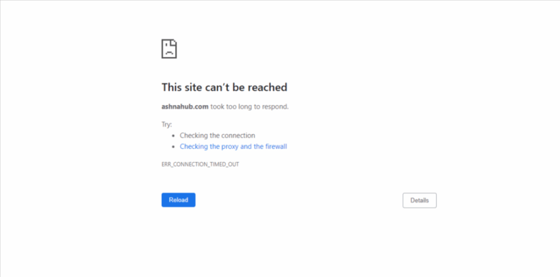
Task: Click the bullet before the proxy link
Action: coord(173,147)
